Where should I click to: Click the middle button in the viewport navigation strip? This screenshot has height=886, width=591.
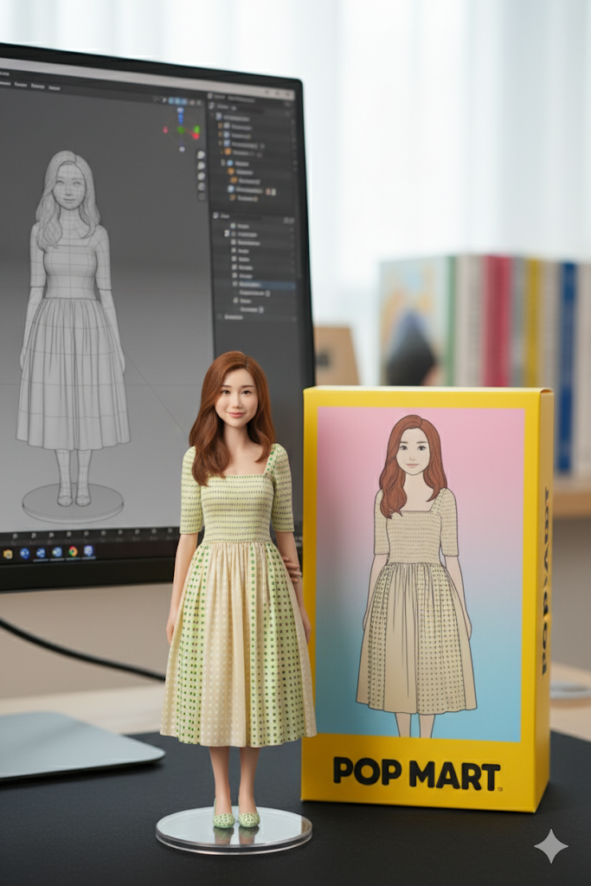click(201, 176)
